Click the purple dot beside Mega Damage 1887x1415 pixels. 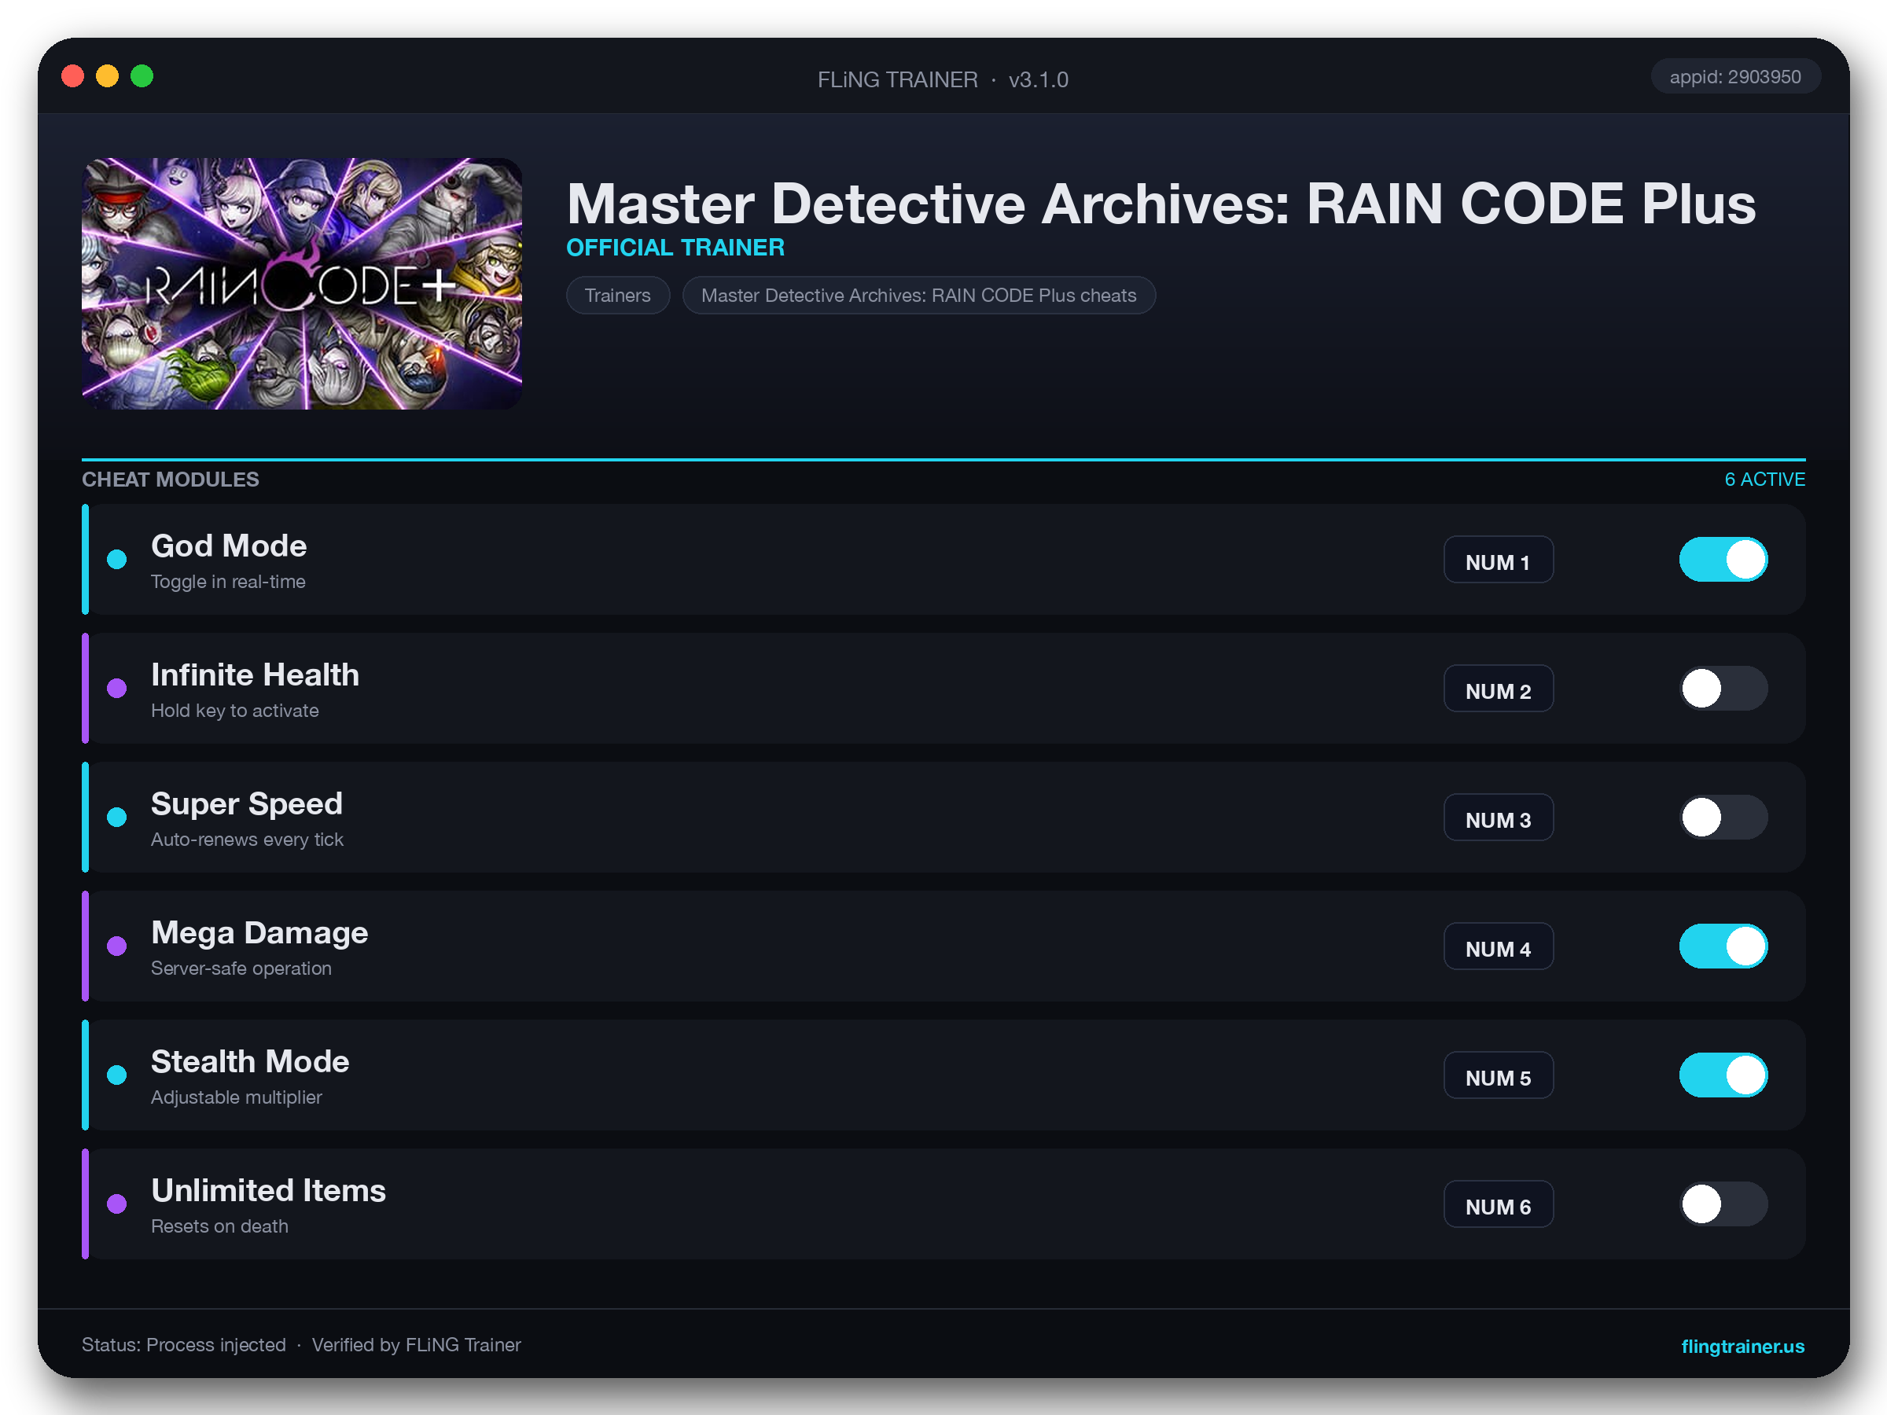117,946
